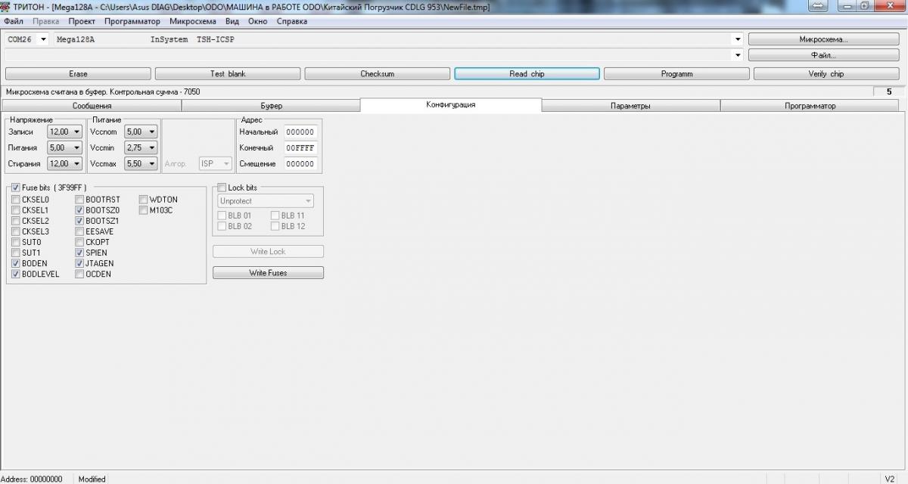Image resolution: width=908 pixels, height=484 pixels.
Task: Click the checksum status message text
Action: point(103,92)
